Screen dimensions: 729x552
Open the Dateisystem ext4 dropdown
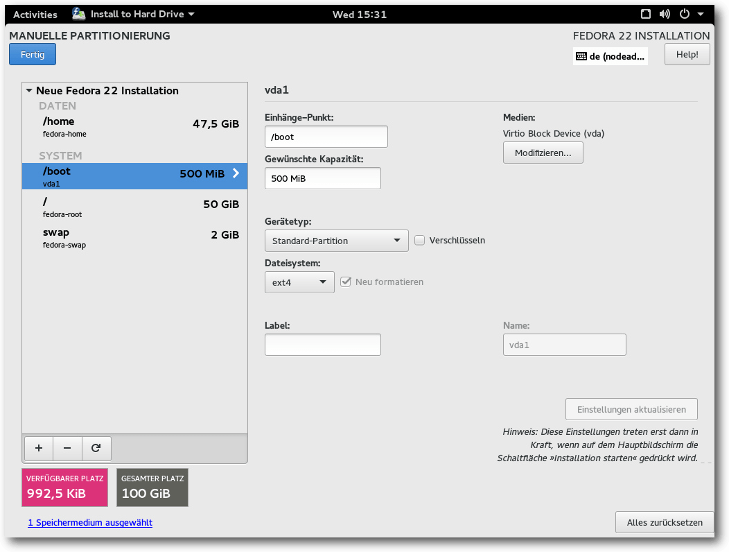(299, 282)
